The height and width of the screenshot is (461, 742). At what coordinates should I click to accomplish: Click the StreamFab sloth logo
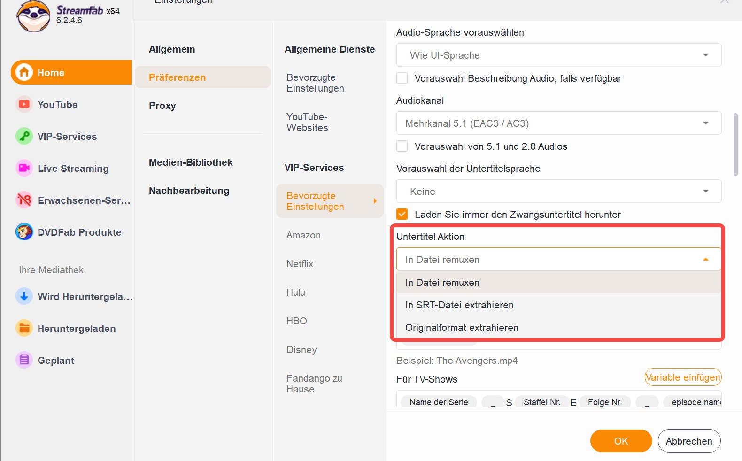point(33,16)
